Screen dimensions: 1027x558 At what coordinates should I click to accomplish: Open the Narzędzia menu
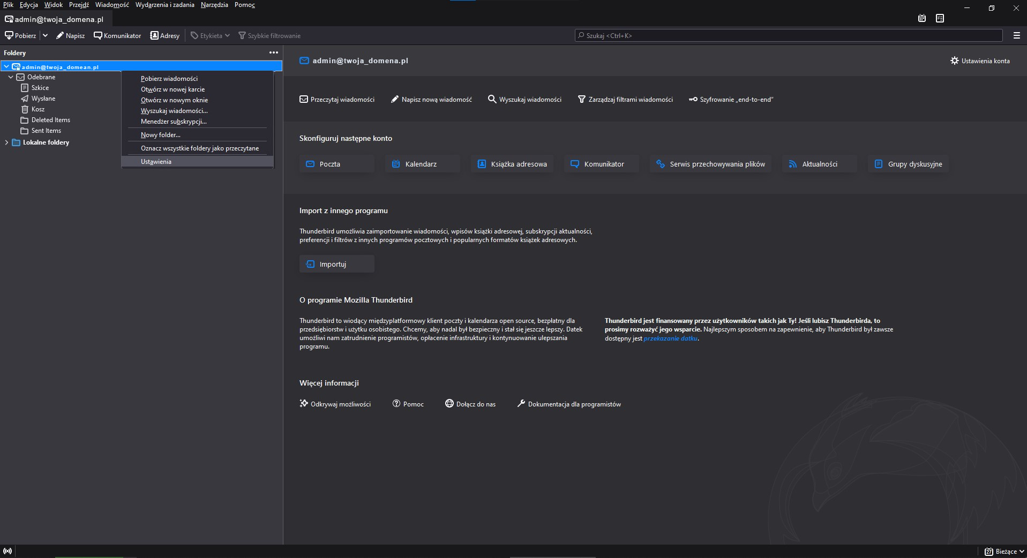click(214, 5)
